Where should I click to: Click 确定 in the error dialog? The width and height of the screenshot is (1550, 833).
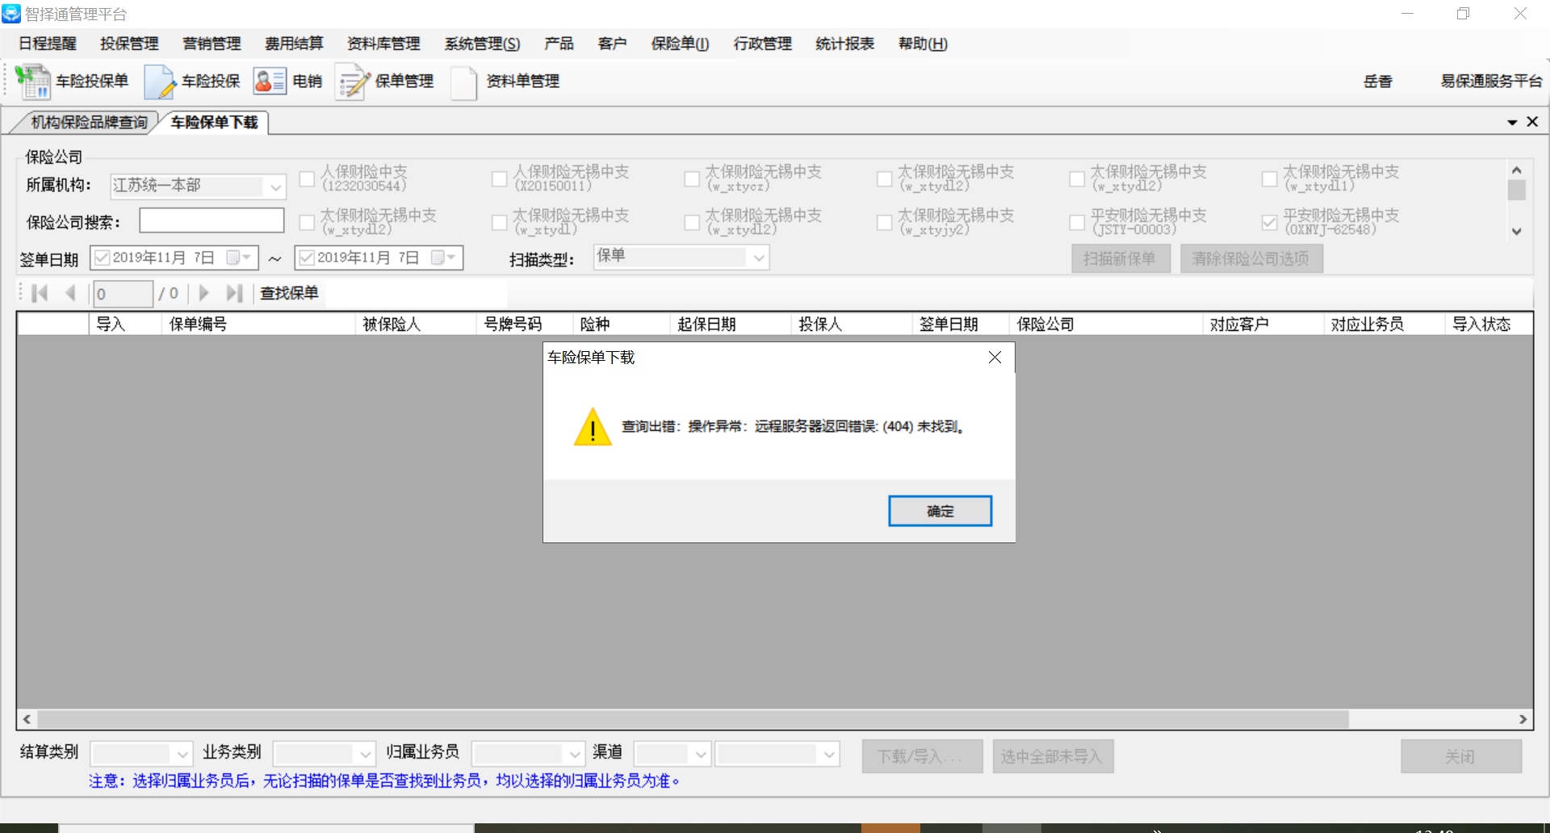(x=940, y=511)
